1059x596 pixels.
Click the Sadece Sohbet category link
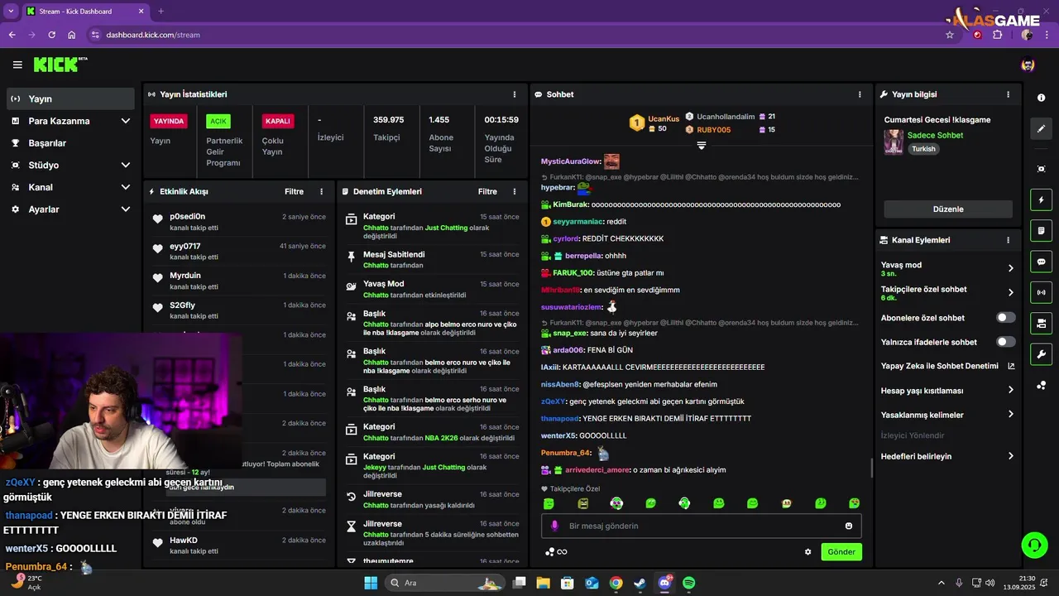935,135
